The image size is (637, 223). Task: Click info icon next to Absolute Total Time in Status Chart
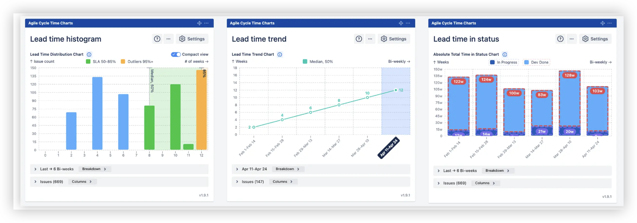pos(505,54)
